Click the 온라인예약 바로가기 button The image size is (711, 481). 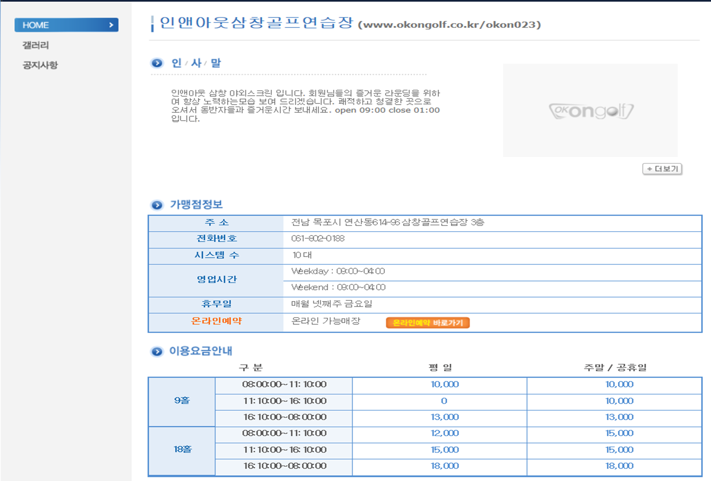[428, 323]
